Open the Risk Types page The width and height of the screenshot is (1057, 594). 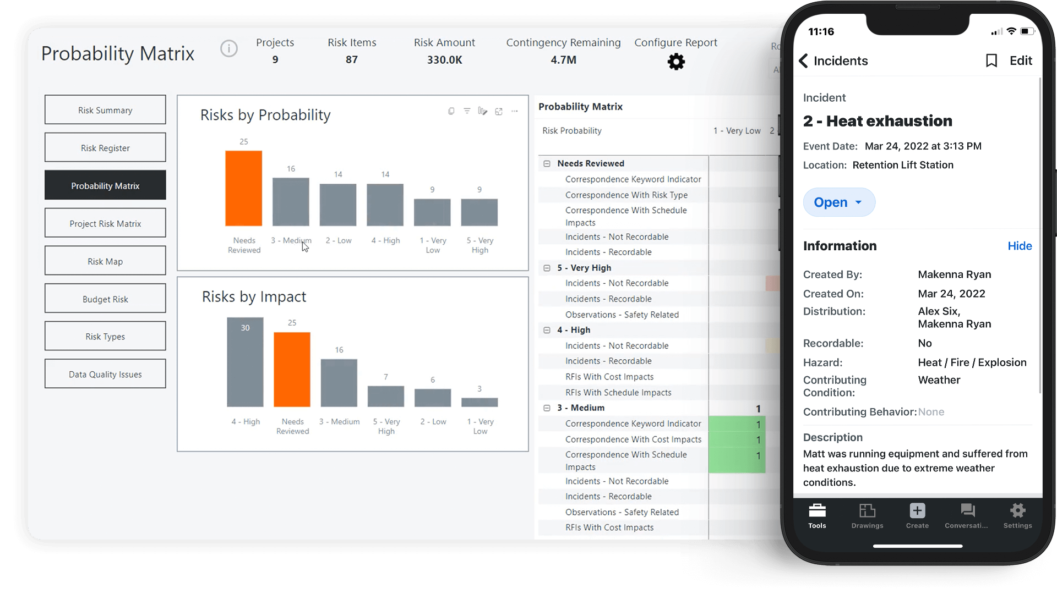click(x=105, y=337)
